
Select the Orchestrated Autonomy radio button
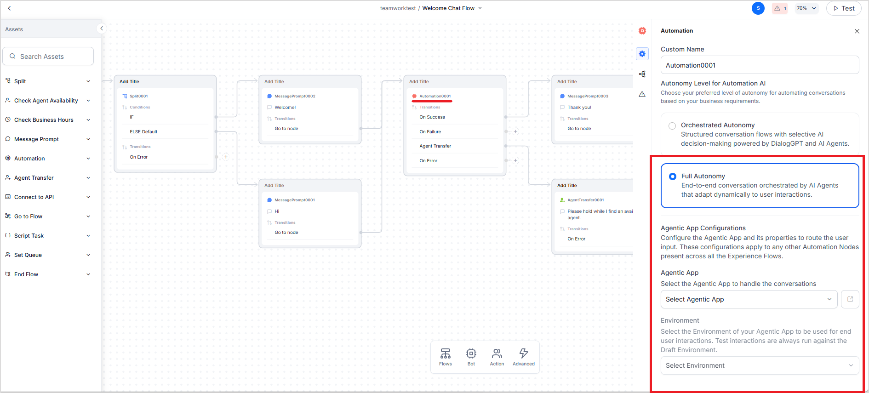672,125
